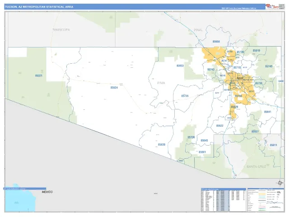This screenshot has height=217, width=289.
Task: Click the ZIP code index table
Action: point(224,200)
